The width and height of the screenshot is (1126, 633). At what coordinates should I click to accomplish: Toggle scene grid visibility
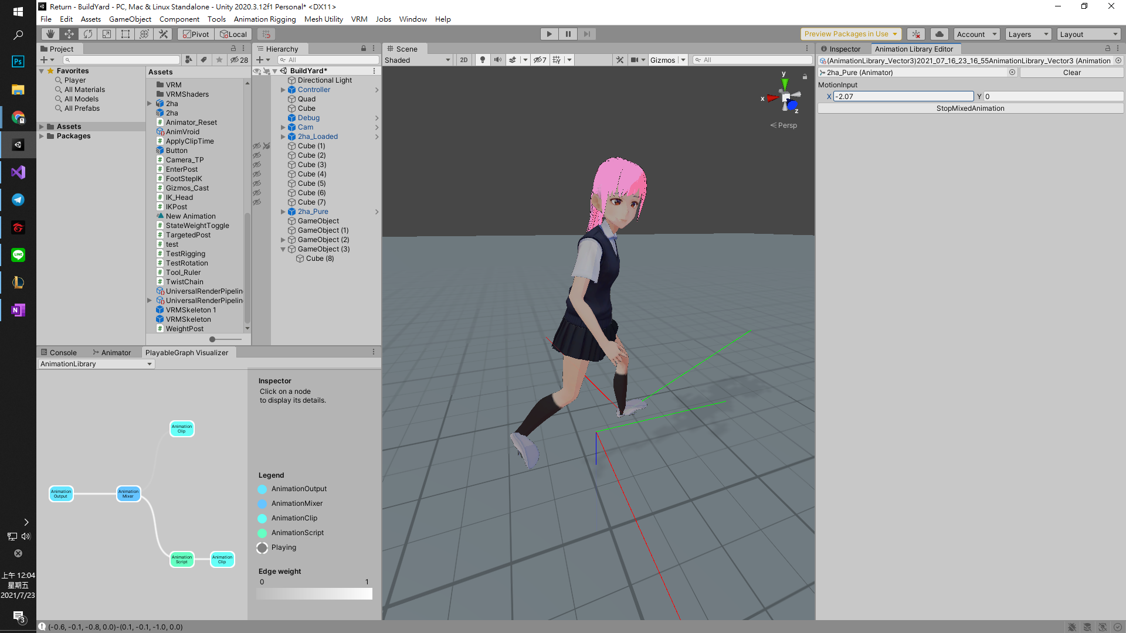click(557, 60)
